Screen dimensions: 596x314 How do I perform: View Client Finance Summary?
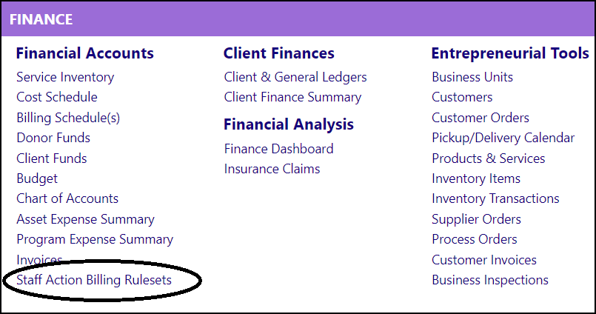tap(292, 97)
